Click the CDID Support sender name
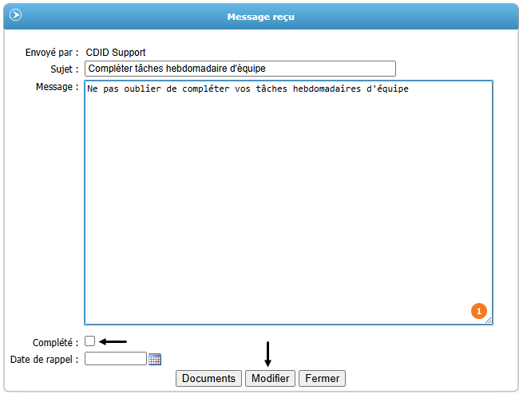The image size is (519, 394). (116, 53)
